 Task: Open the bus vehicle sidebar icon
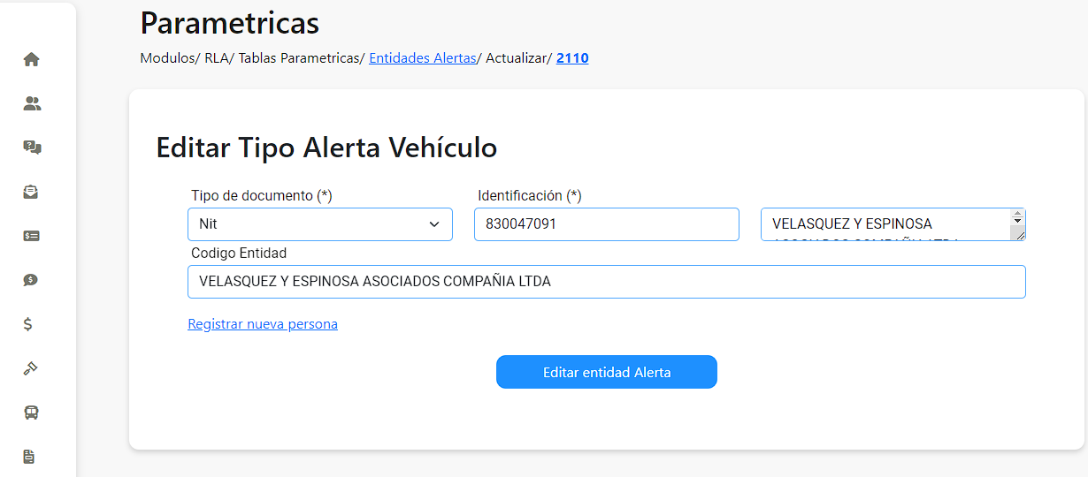pos(31,413)
